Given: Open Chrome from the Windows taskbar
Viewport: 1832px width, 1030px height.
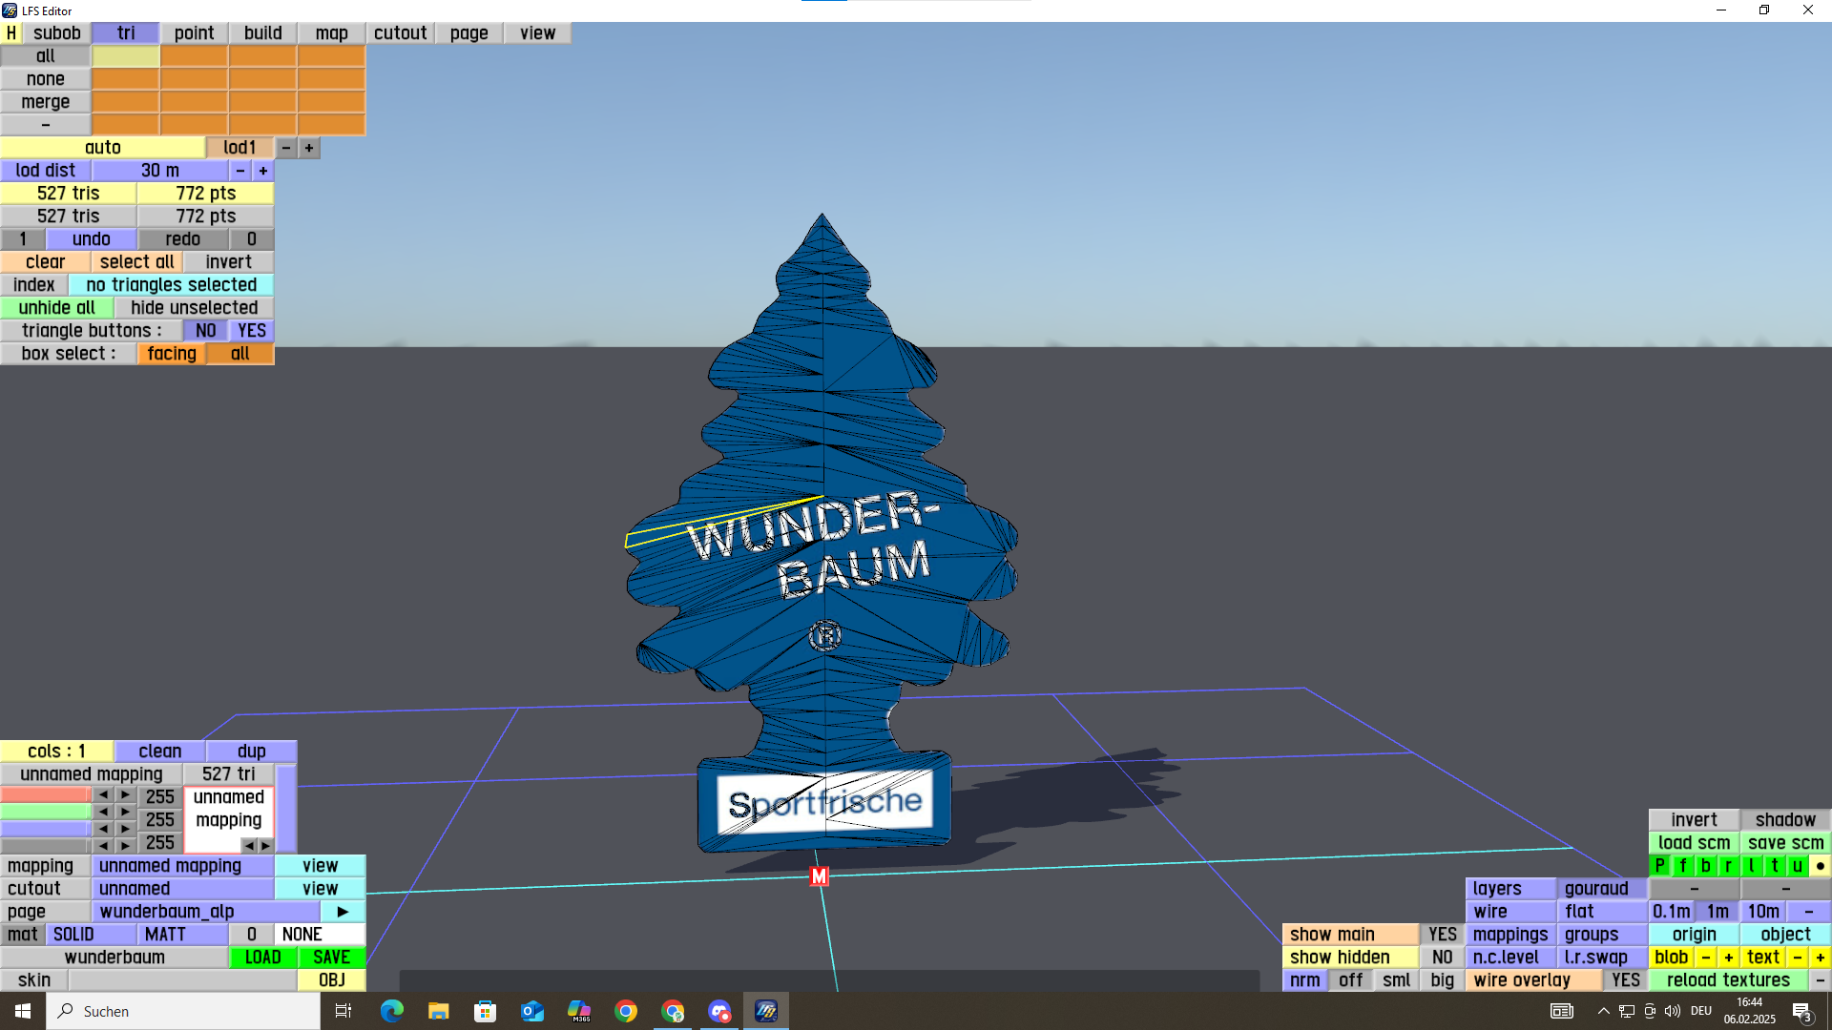Looking at the screenshot, I should pyautogui.click(x=626, y=1011).
